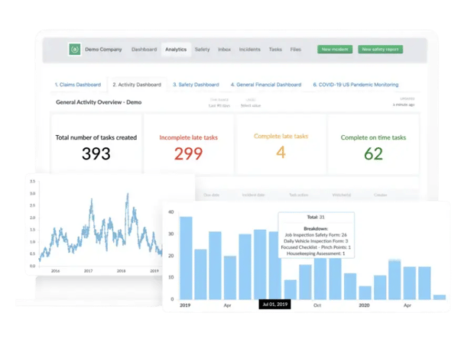Image resolution: width=474 pixels, height=355 pixels.
Task: Click the Complete on time tasks tile
Action: click(x=373, y=145)
